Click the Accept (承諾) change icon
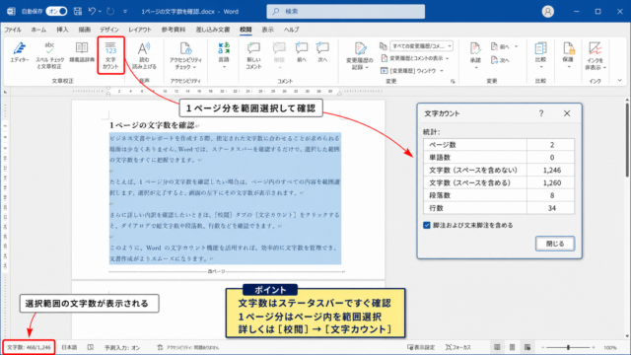The height and width of the screenshot is (355, 631). pyautogui.click(x=475, y=49)
